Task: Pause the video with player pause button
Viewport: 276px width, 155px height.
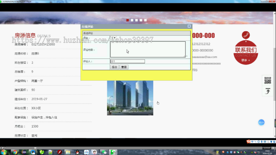Action: click(1, 148)
